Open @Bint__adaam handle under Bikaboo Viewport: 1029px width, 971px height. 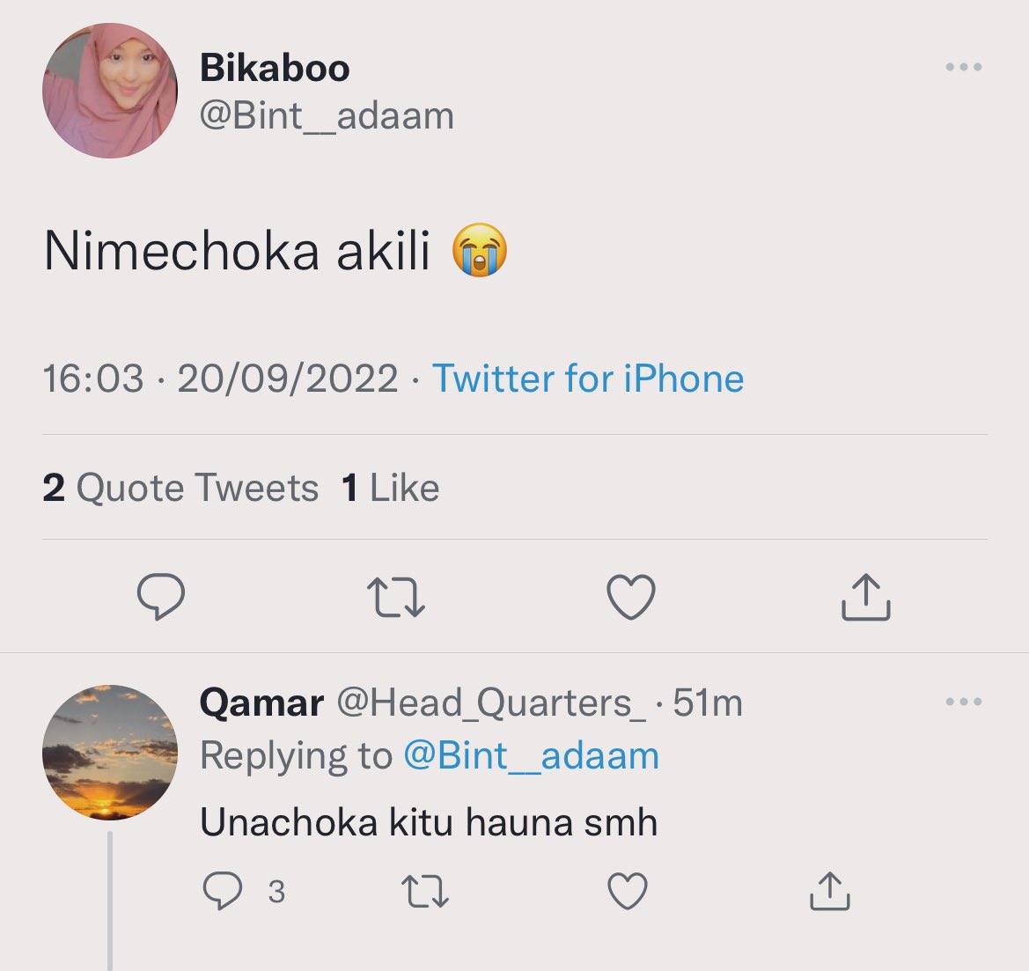327,115
